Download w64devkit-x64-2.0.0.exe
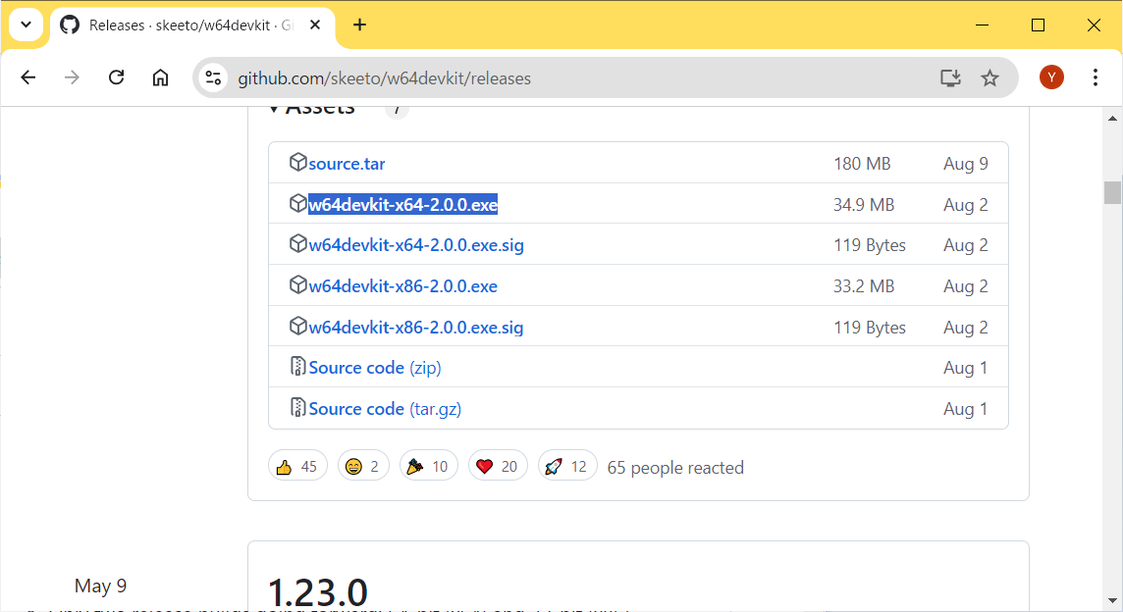The height and width of the screenshot is (612, 1123). click(402, 205)
